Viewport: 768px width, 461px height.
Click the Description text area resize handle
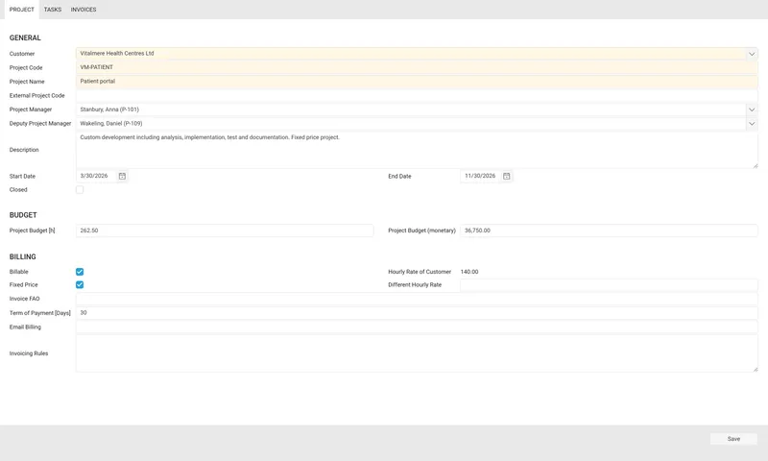point(756,165)
